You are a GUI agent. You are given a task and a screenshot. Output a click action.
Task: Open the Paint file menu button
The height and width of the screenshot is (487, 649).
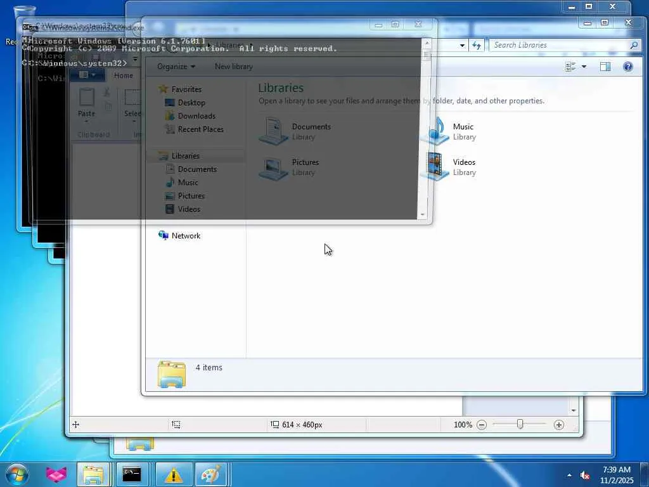87,75
